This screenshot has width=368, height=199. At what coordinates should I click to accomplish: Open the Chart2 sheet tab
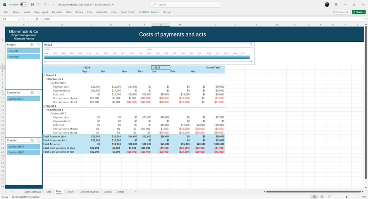coord(108,192)
